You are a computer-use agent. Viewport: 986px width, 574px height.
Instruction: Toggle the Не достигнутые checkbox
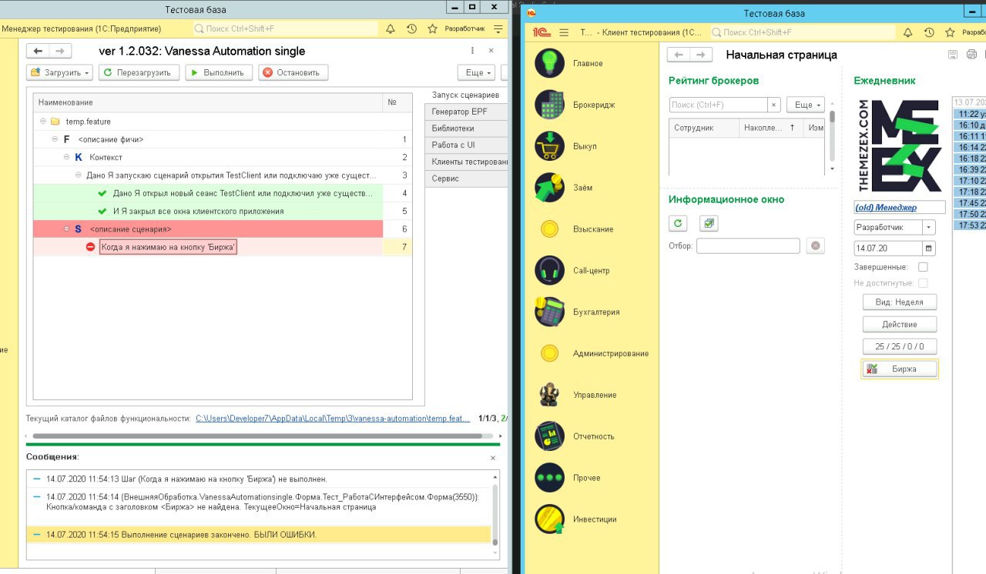(923, 283)
